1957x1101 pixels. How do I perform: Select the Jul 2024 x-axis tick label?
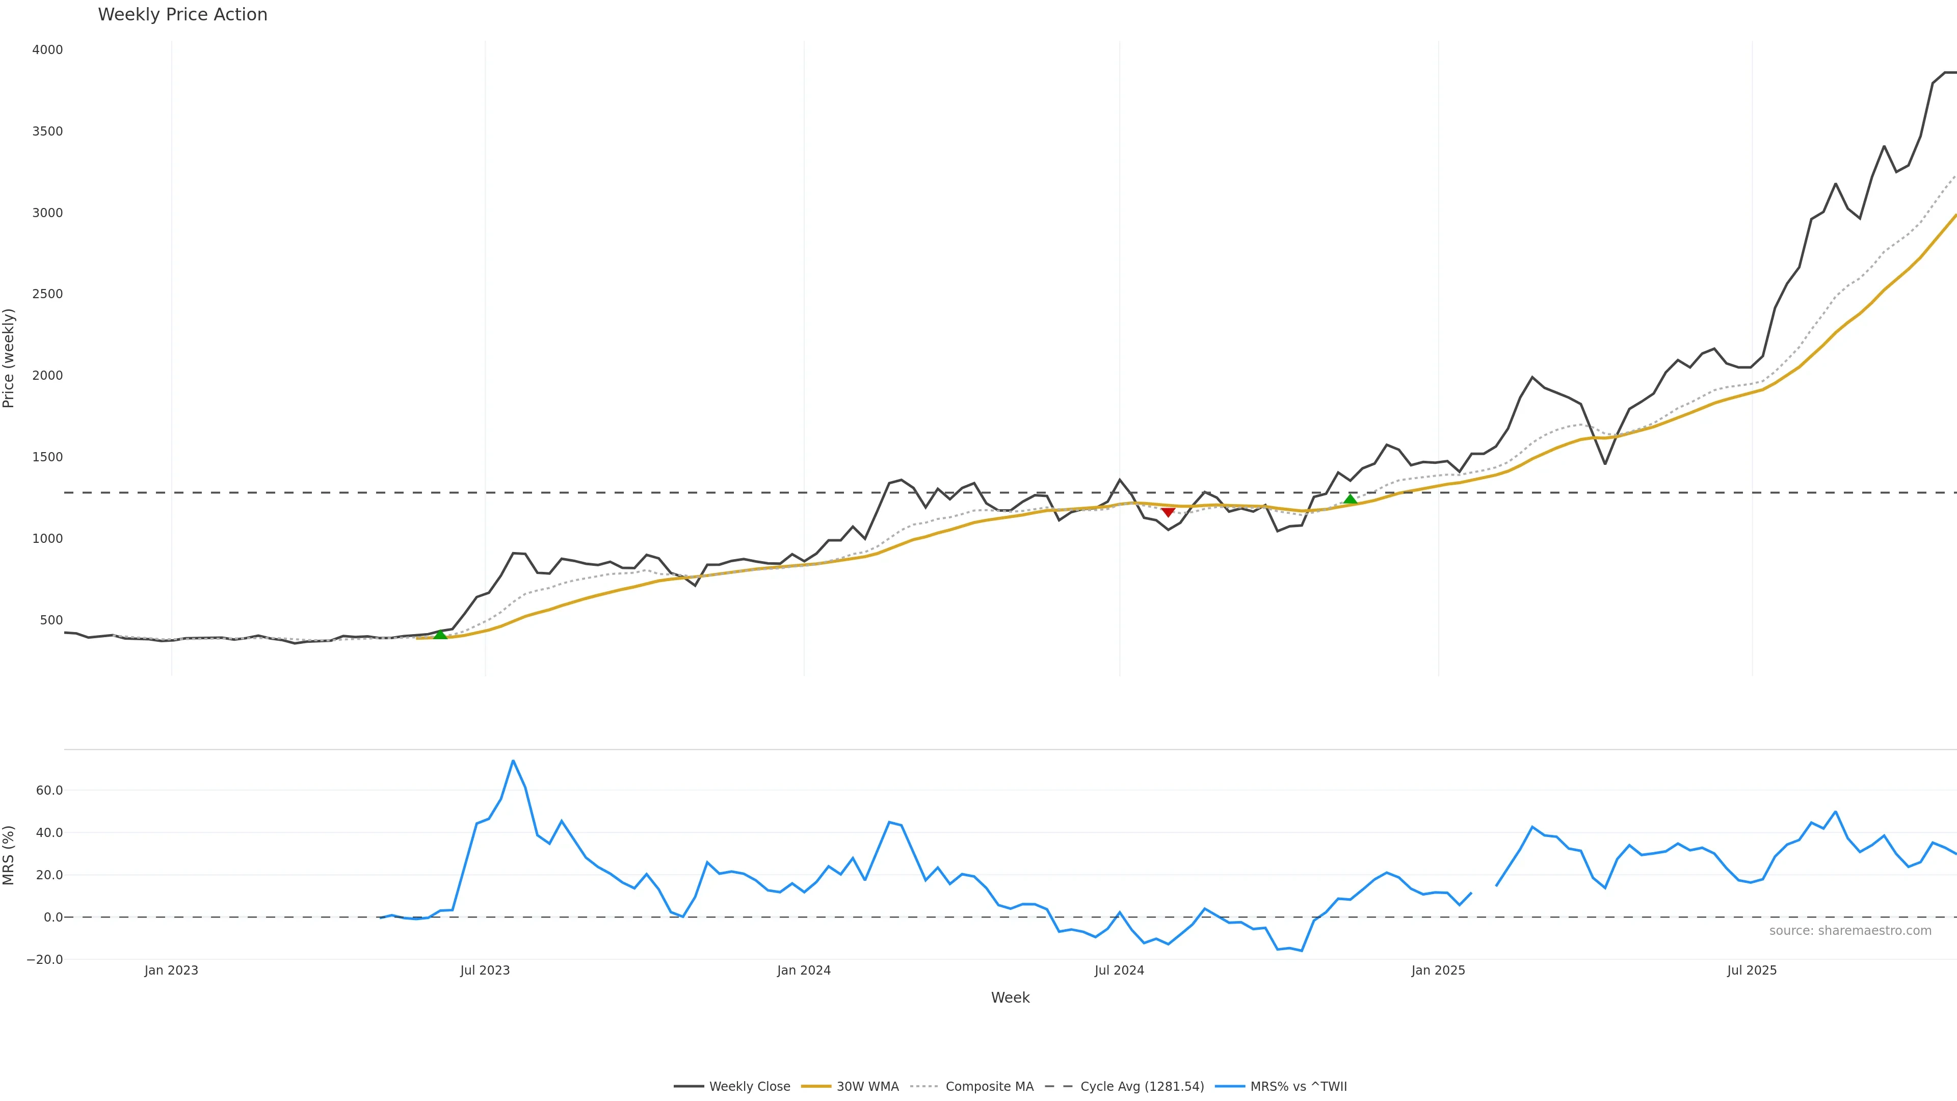coord(1119,971)
